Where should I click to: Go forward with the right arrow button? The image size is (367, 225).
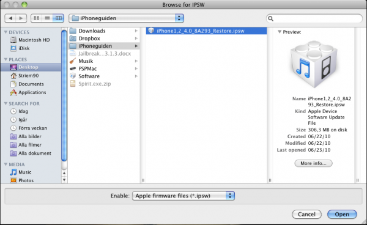[21, 18]
